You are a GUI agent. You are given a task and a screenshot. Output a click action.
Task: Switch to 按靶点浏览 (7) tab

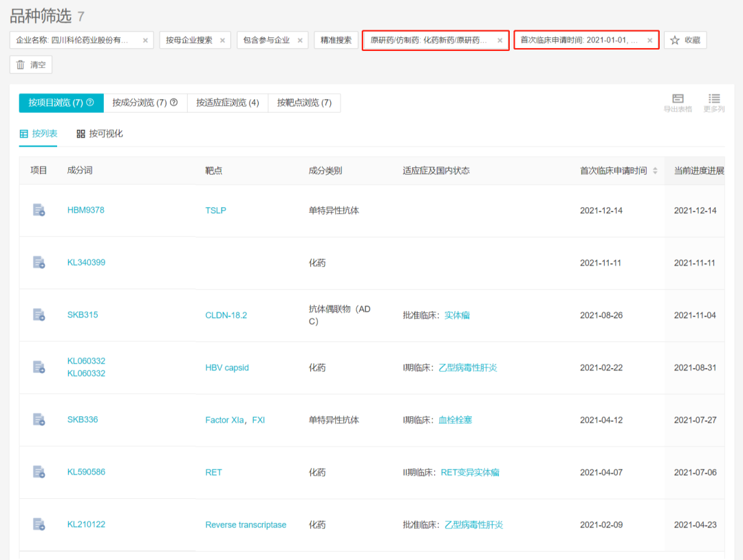point(304,103)
